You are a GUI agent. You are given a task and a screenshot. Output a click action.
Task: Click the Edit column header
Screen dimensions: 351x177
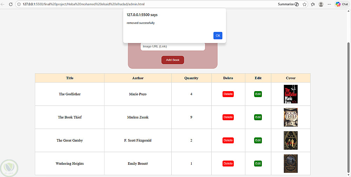point(258,78)
